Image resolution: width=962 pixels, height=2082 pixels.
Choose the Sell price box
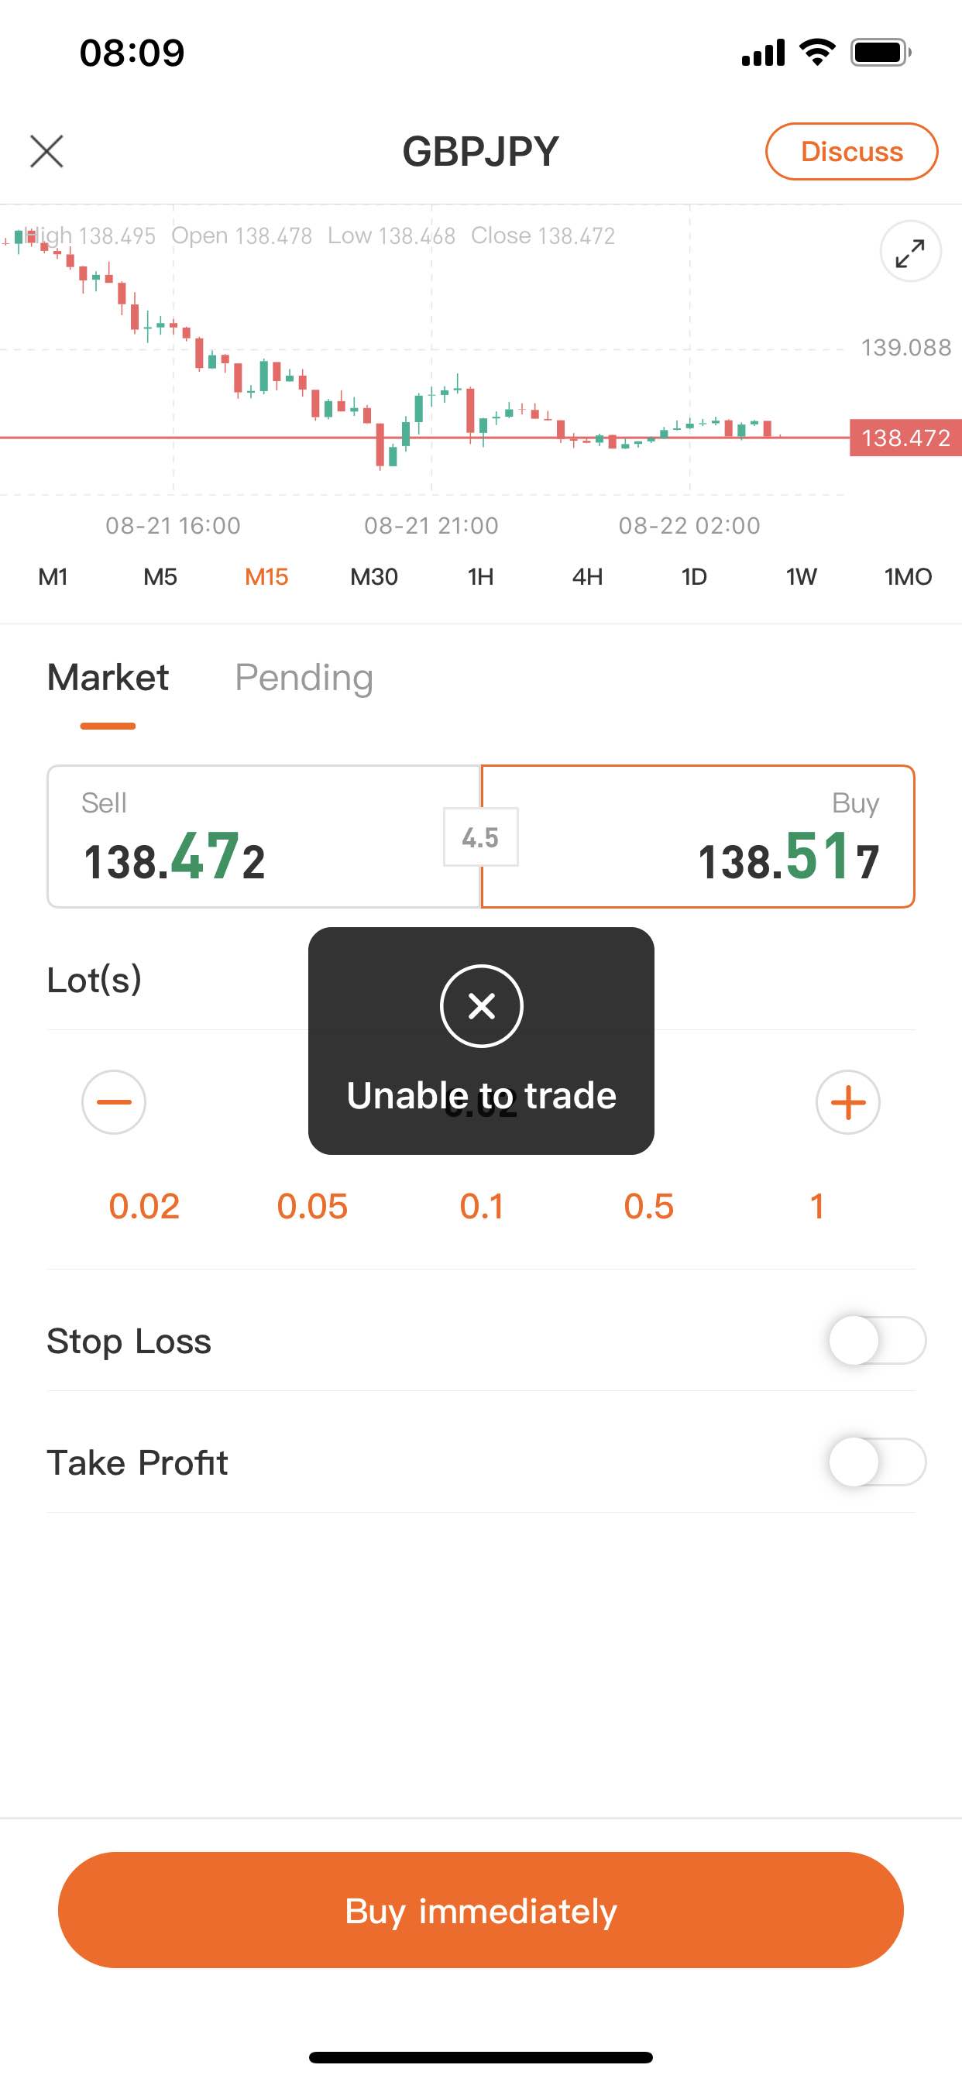pyautogui.click(x=264, y=837)
